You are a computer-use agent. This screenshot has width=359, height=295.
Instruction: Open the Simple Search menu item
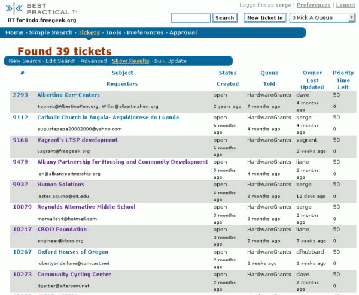tap(51, 32)
